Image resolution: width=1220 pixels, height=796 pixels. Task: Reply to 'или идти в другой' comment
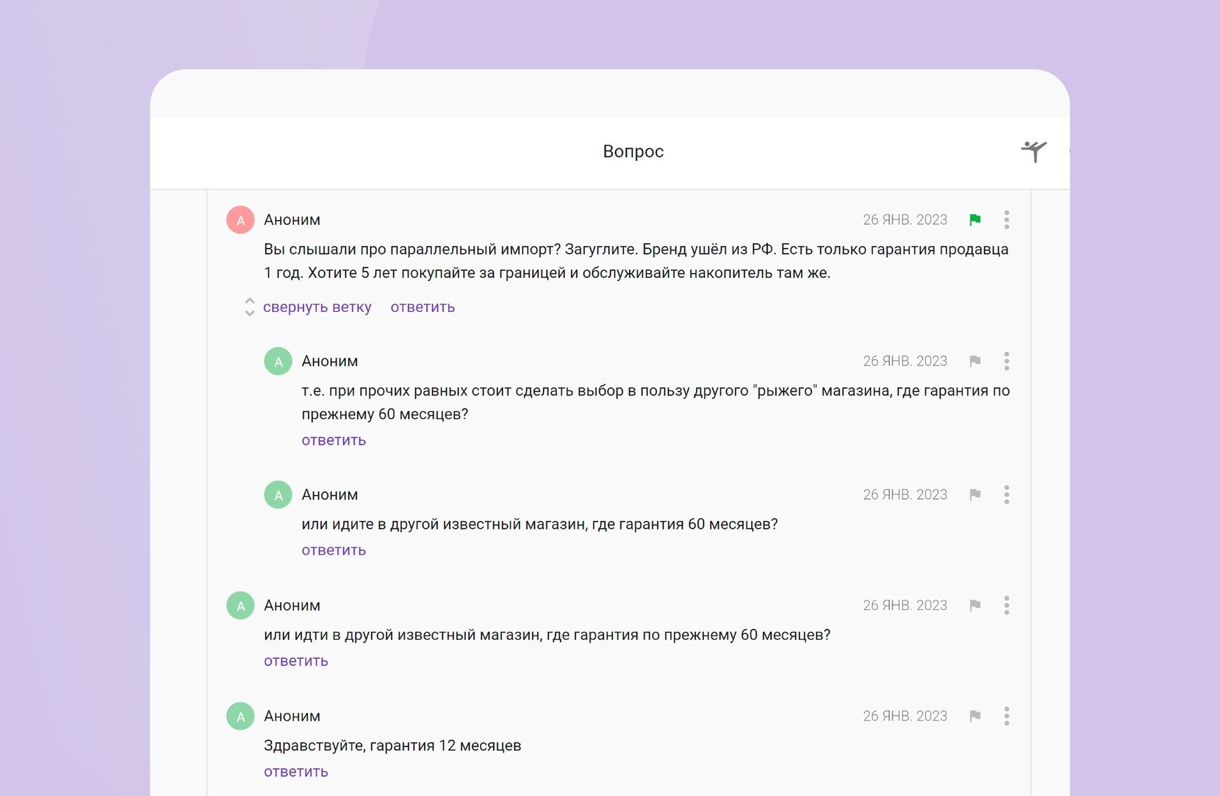point(296,661)
